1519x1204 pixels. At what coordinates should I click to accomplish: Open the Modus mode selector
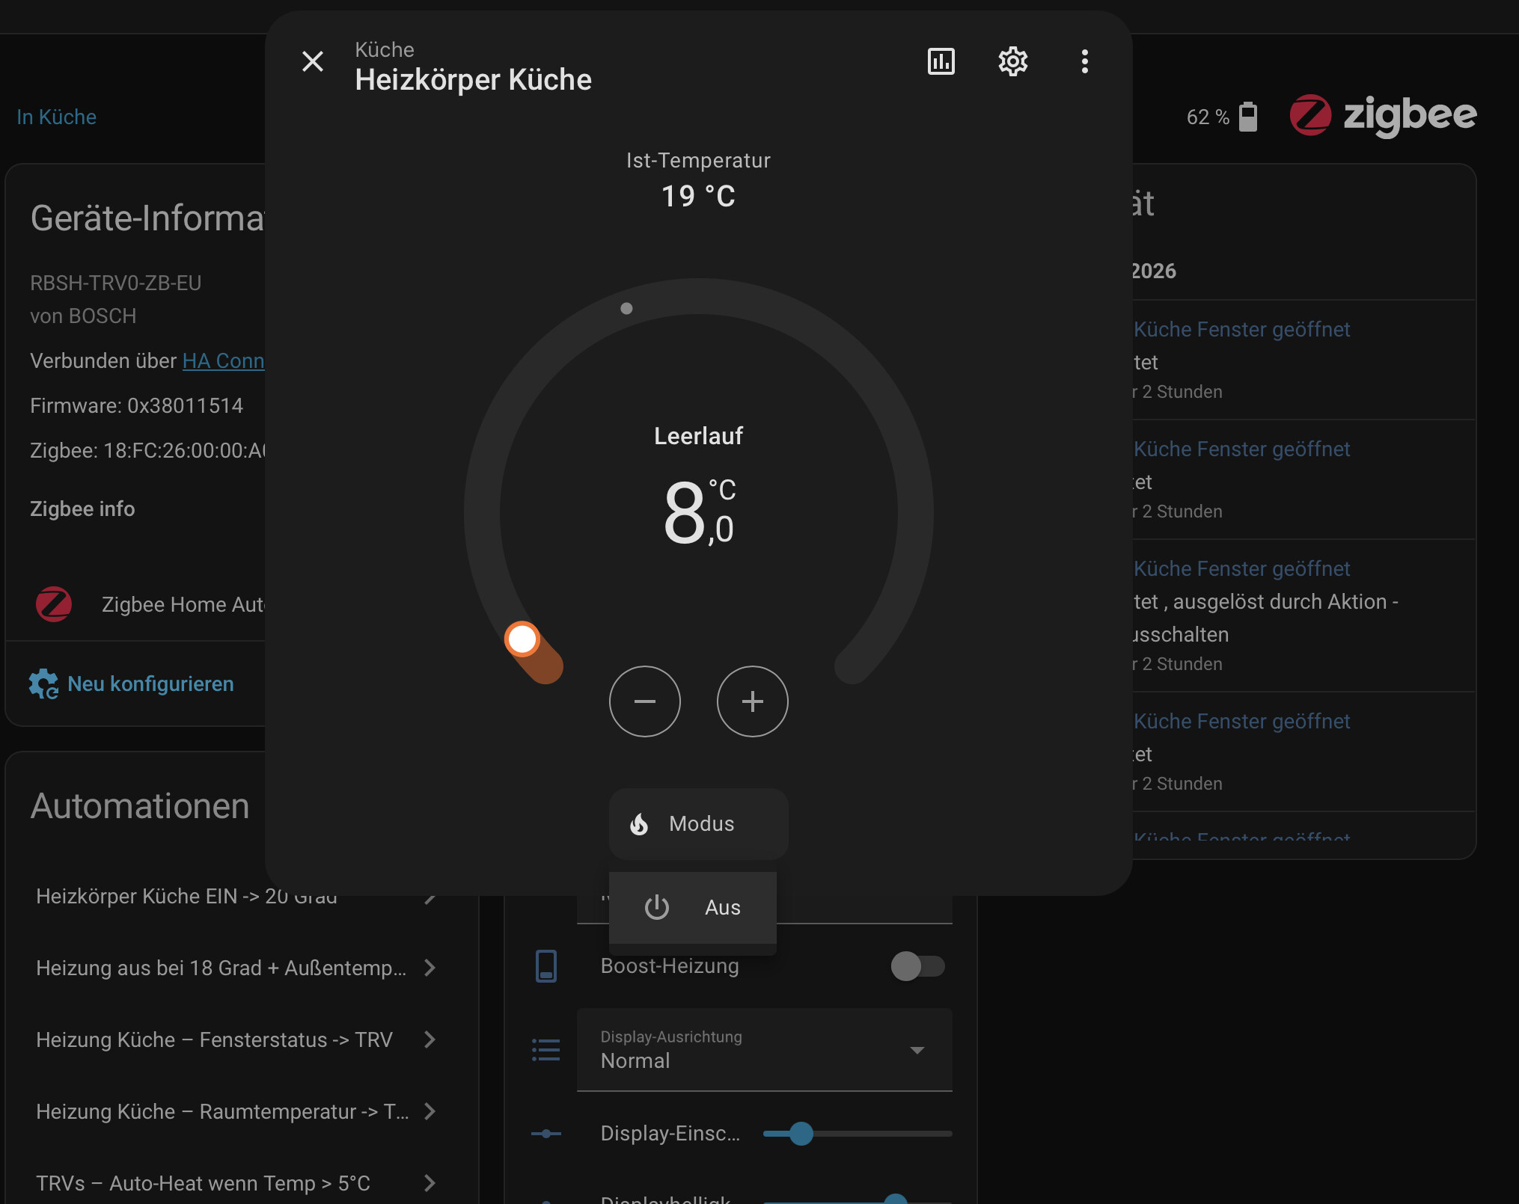point(698,823)
